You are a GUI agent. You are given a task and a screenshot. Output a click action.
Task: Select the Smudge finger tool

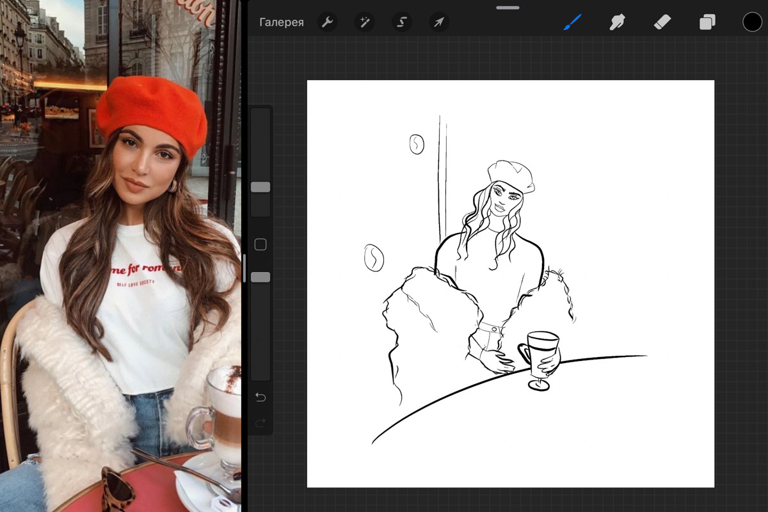[x=617, y=22]
